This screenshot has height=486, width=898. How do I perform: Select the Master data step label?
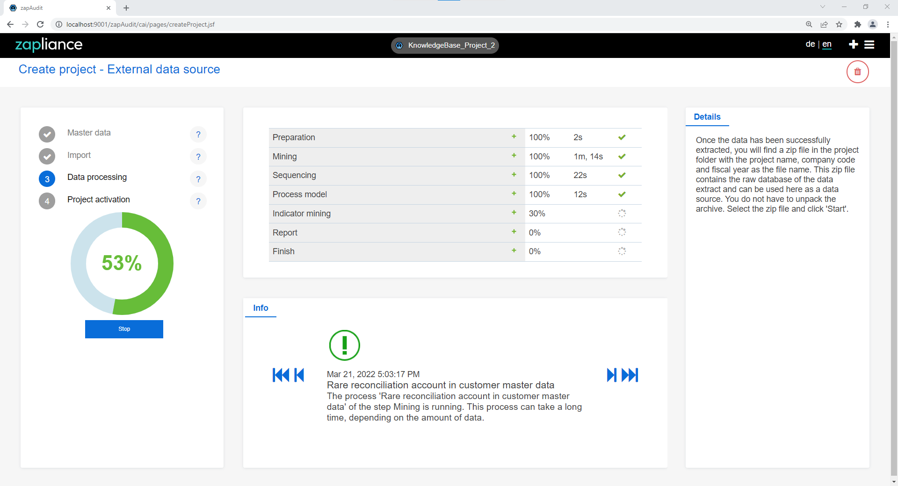89,133
